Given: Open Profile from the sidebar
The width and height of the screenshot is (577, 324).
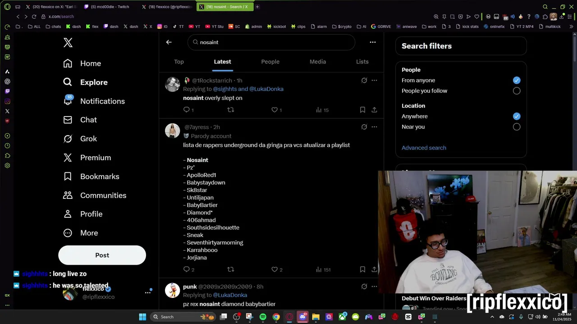Looking at the screenshot, I should click(82, 214).
